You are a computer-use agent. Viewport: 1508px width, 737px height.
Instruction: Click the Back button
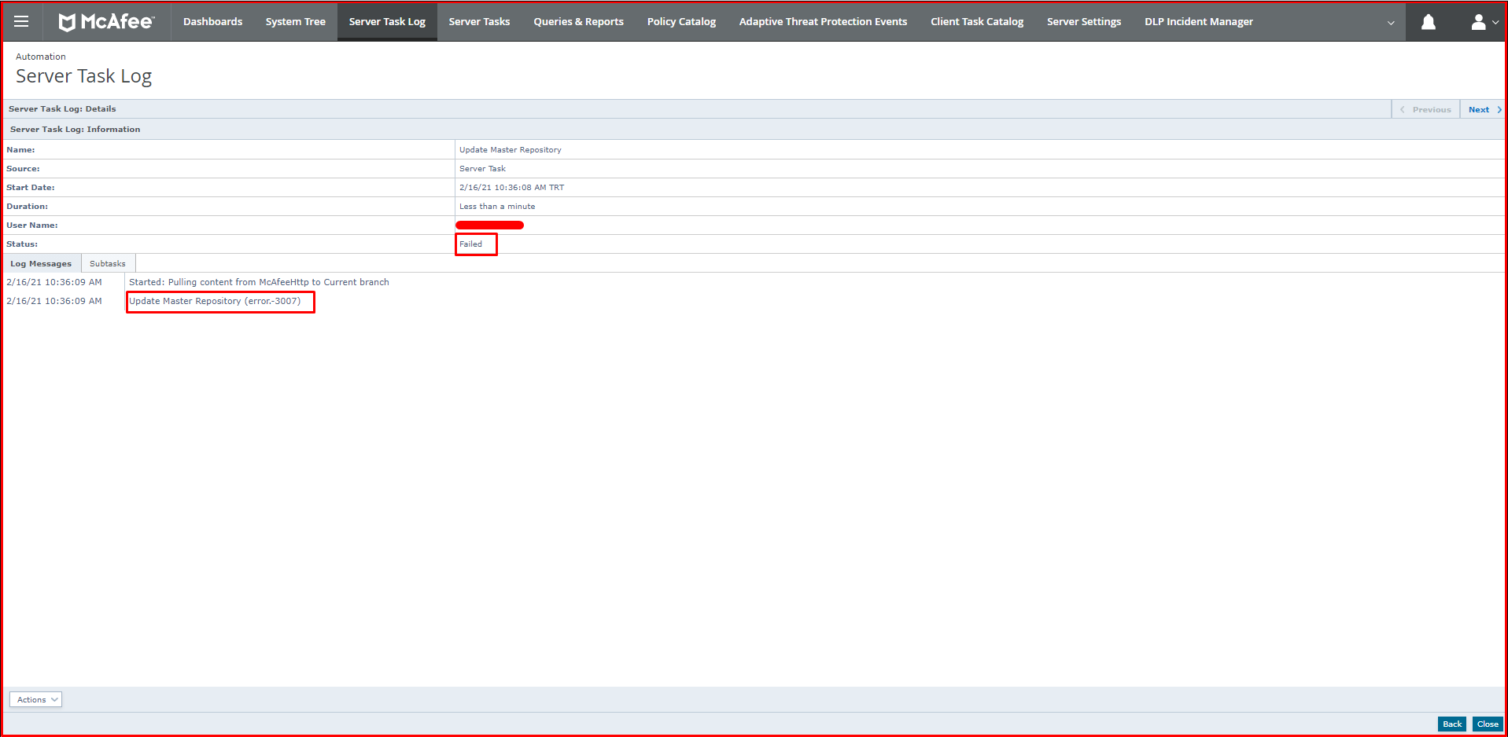1452,724
